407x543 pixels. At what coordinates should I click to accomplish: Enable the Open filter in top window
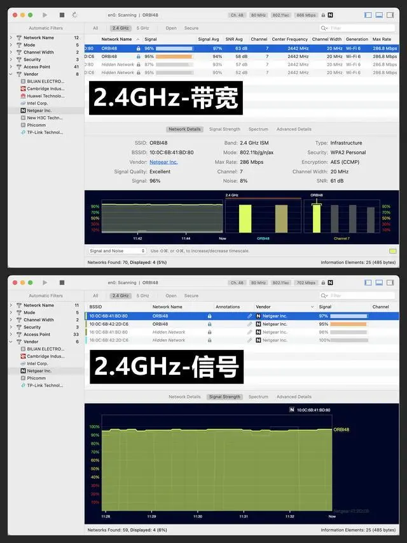click(171, 28)
